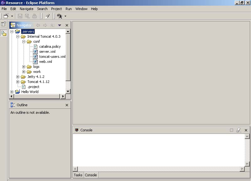
Task: Click the Save As toolbar icon
Action: 27,16
